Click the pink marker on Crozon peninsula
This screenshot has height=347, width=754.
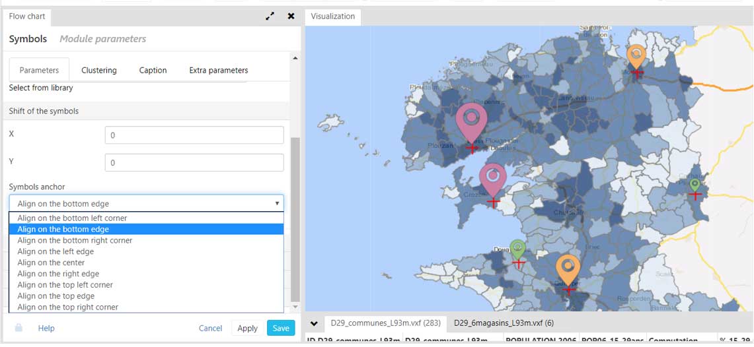coord(493,180)
